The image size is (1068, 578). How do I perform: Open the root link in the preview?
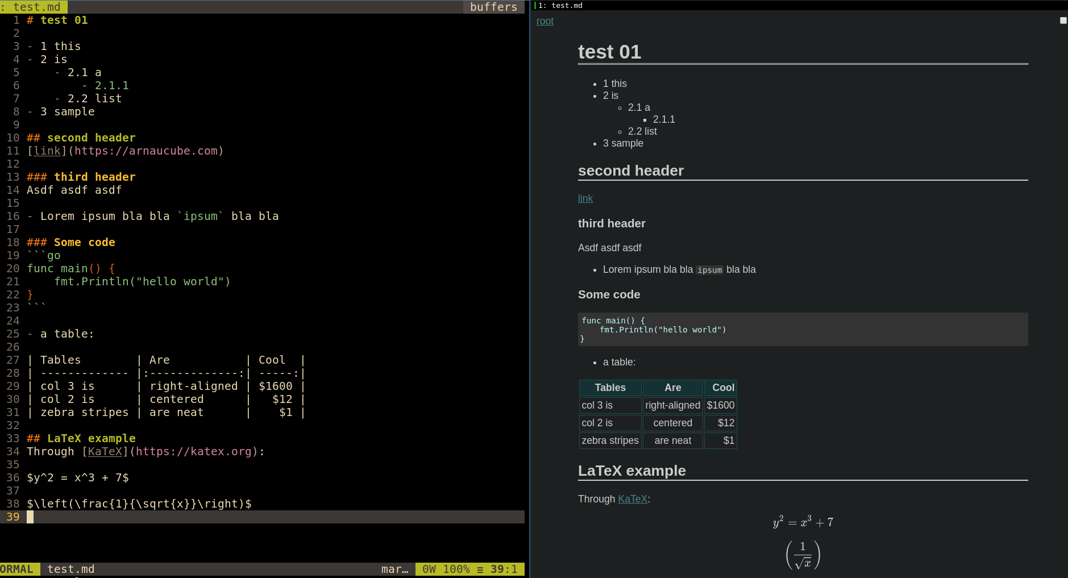click(545, 21)
